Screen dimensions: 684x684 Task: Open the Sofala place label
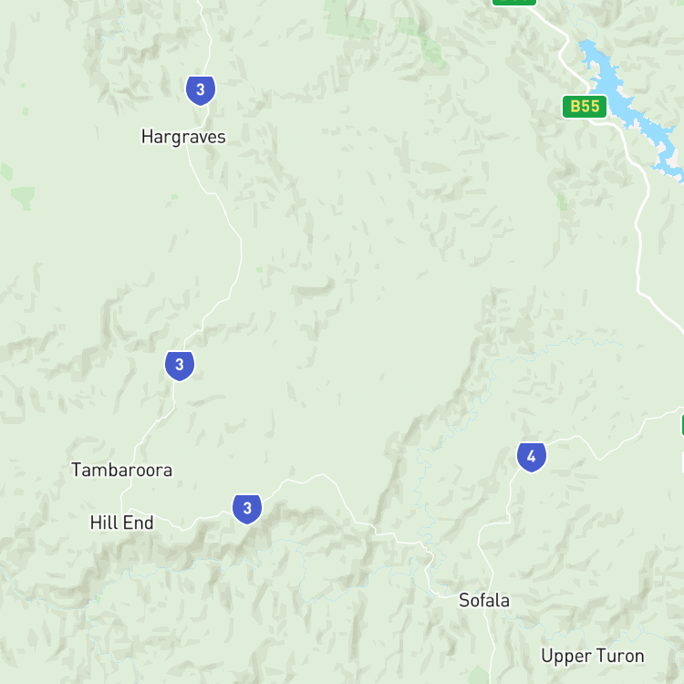click(x=484, y=601)
